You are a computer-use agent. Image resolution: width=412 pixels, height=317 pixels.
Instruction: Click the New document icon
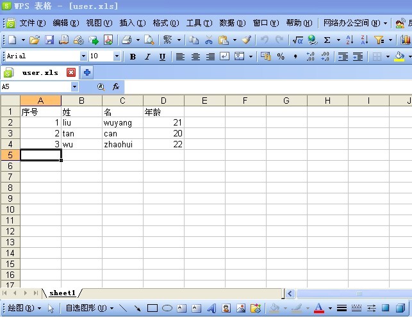tap(12, 40)
